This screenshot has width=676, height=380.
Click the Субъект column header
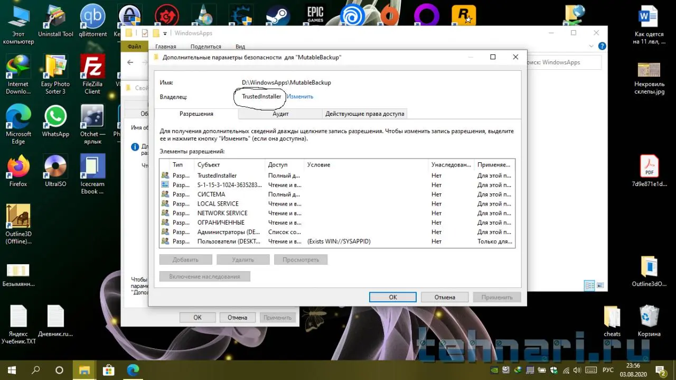229,165
